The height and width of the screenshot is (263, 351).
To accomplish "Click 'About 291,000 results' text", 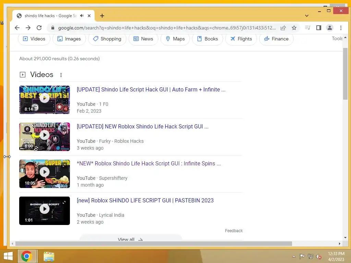I will coord(59,59).
